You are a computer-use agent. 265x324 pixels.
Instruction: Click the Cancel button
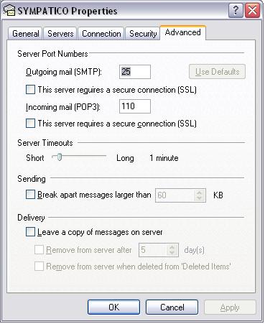click(x=172, y=307)
